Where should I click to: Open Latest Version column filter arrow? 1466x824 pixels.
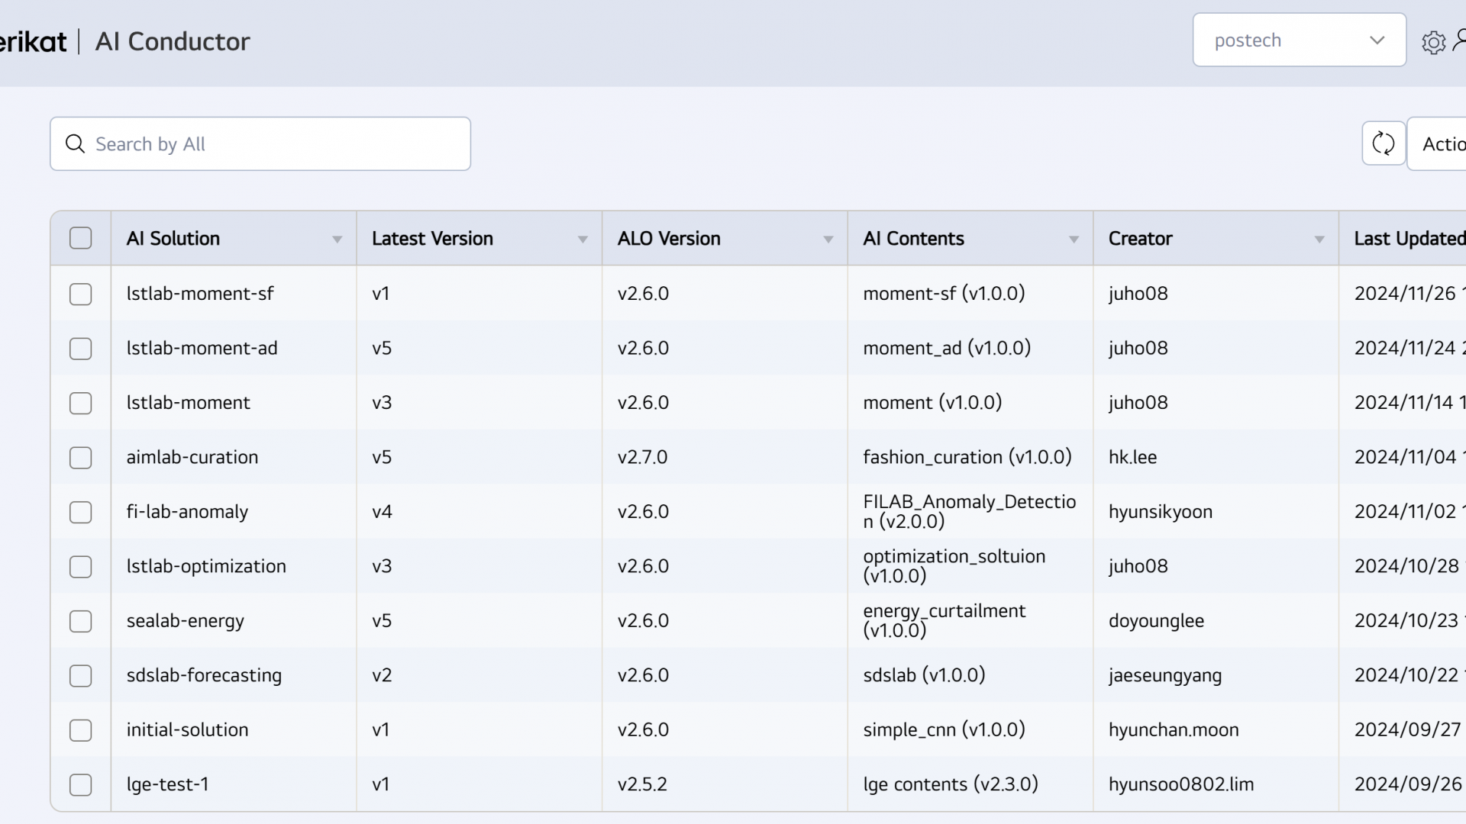coord(583,240)
